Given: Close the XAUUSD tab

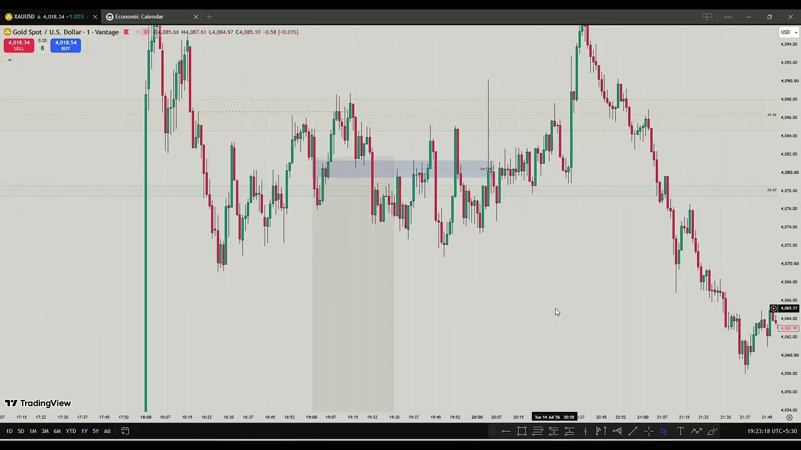Looking at the screenshot, I should 94,17.
